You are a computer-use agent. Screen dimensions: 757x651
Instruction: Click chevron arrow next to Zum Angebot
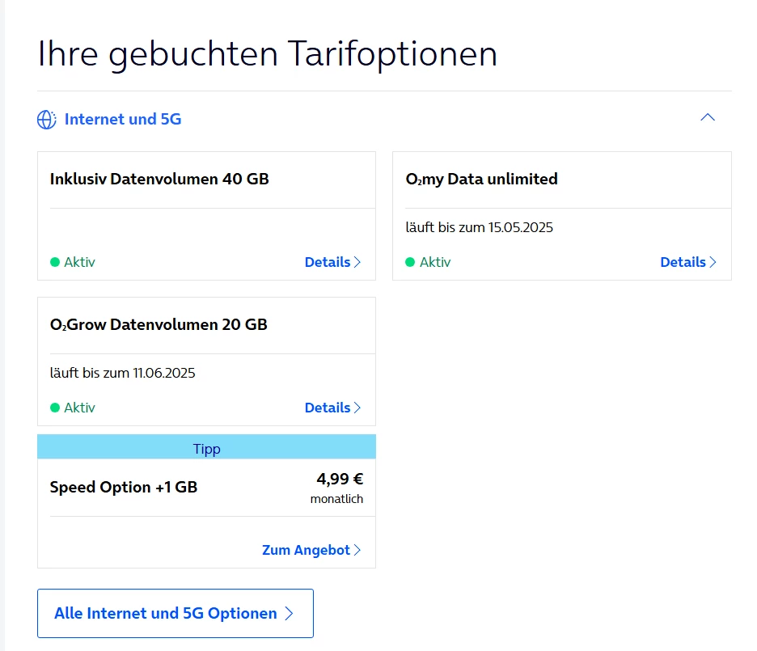(357, 550)
